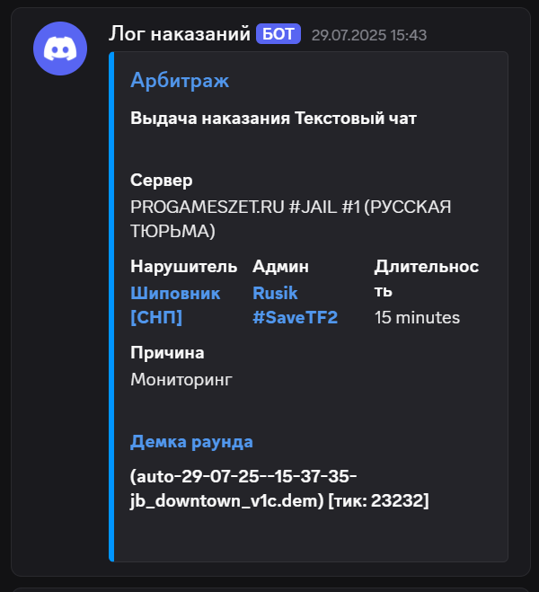Image resolution: width=539 pixels, height=592 pixels.
Task: Open the Демка раунда link
Action: (191, 442)
